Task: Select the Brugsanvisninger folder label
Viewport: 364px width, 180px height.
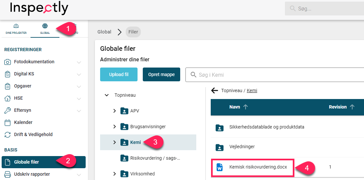Action: coord(148,127)
